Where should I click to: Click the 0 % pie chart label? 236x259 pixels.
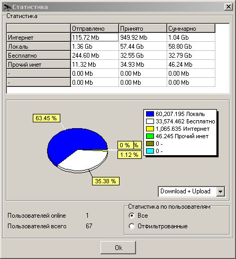point(125,145)
